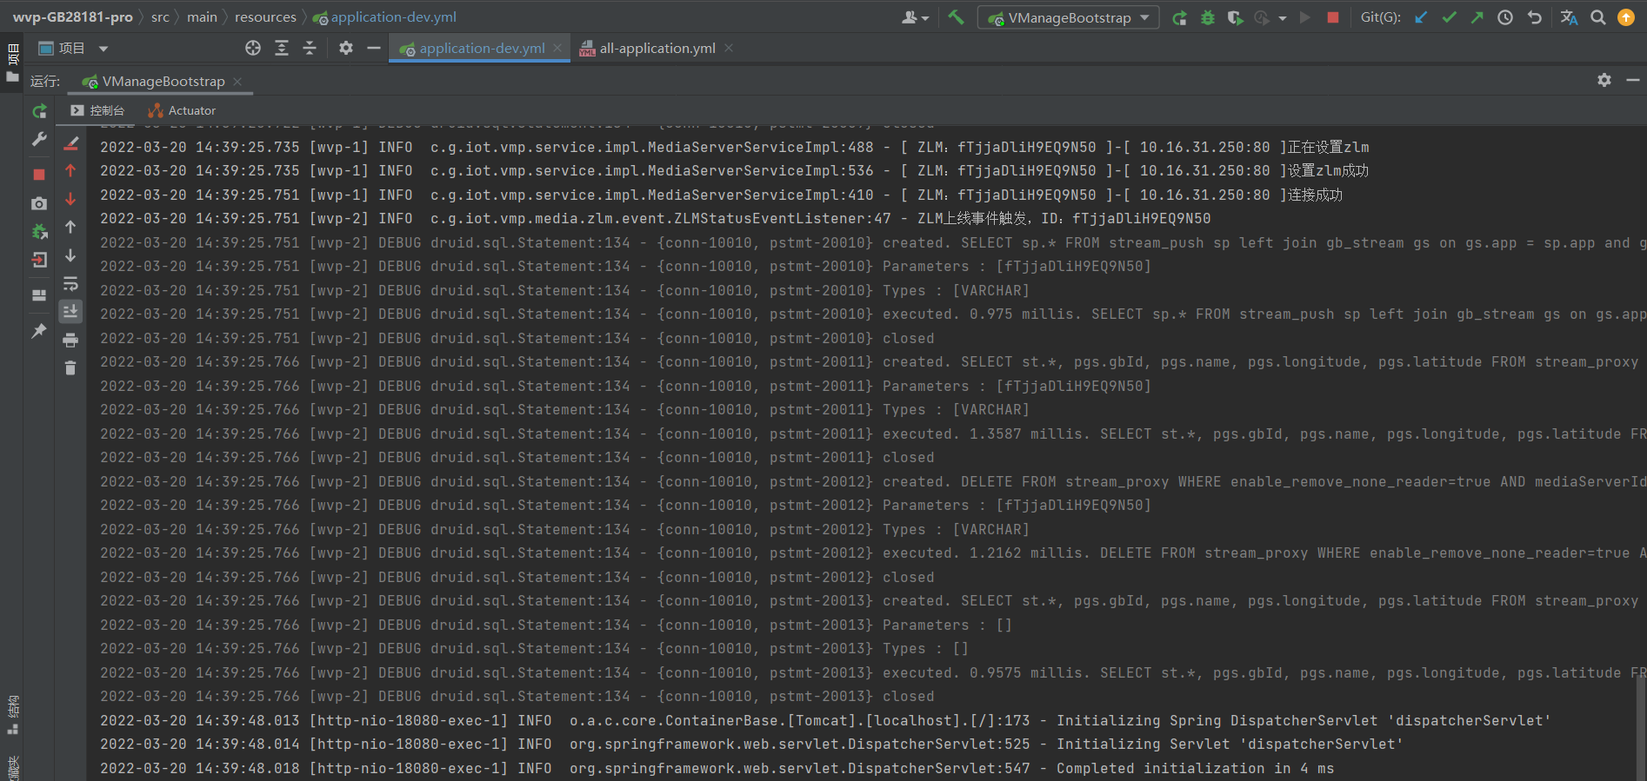Toggle scroll to end of console
The height and width of the screenshot is (781, 1647).
coord(70,311)
